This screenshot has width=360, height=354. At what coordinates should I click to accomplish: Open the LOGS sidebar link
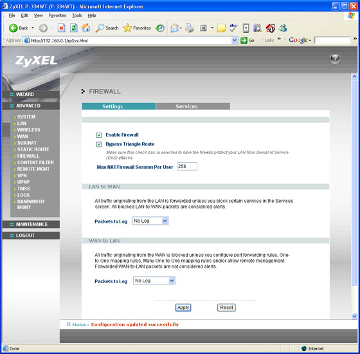[x=23, y=195]
